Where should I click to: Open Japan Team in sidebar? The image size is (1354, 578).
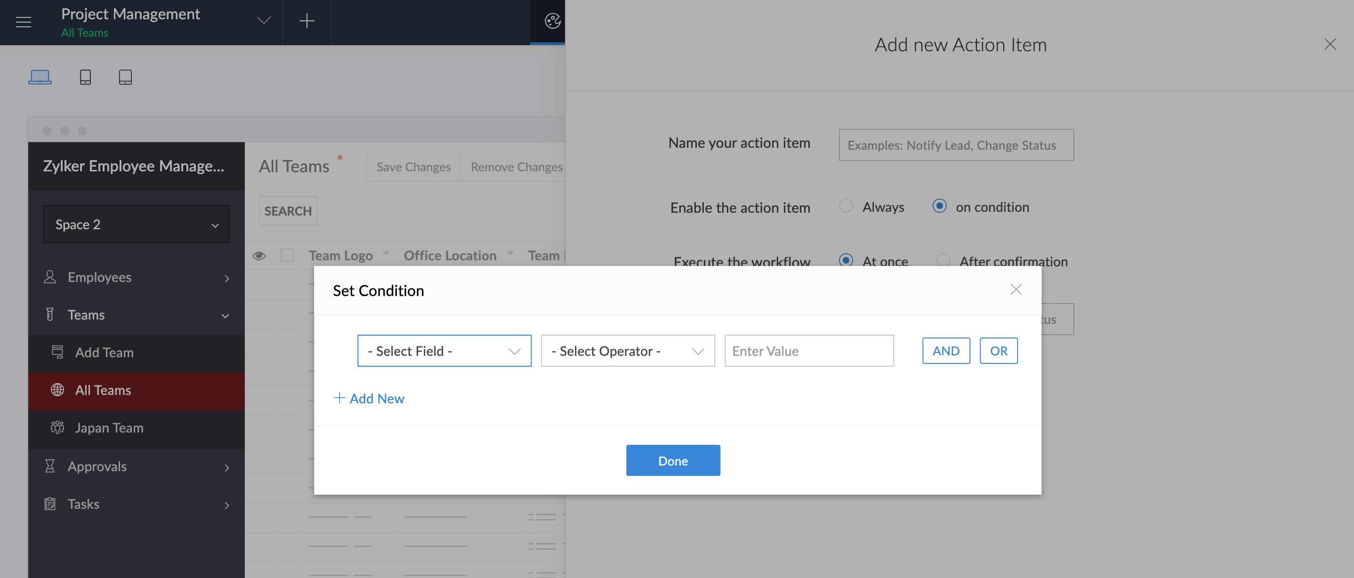[109, 428]
